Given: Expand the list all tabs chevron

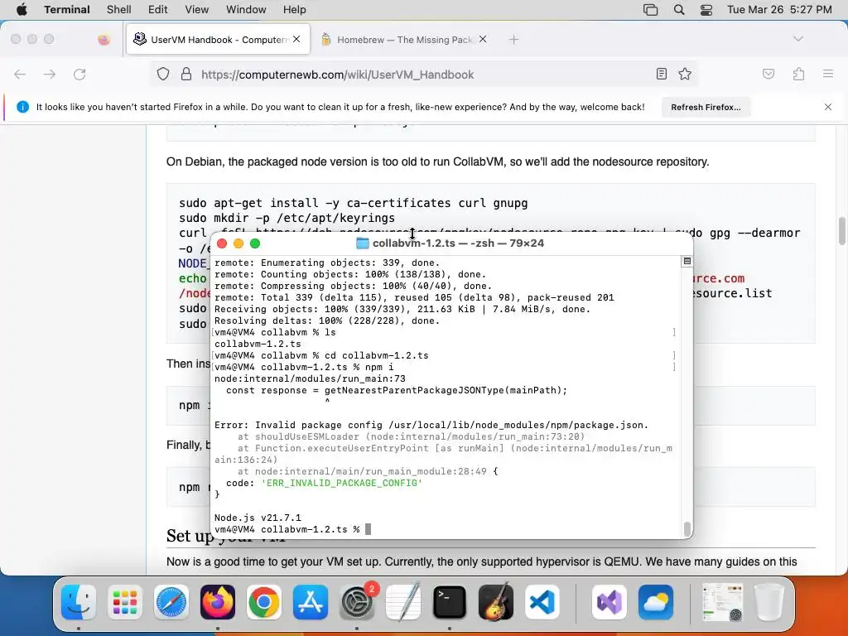Looking at the screenshot, I should (x=798, y=39).
